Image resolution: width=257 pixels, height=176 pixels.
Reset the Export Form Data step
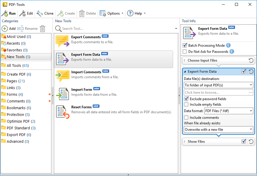point(251,72)
